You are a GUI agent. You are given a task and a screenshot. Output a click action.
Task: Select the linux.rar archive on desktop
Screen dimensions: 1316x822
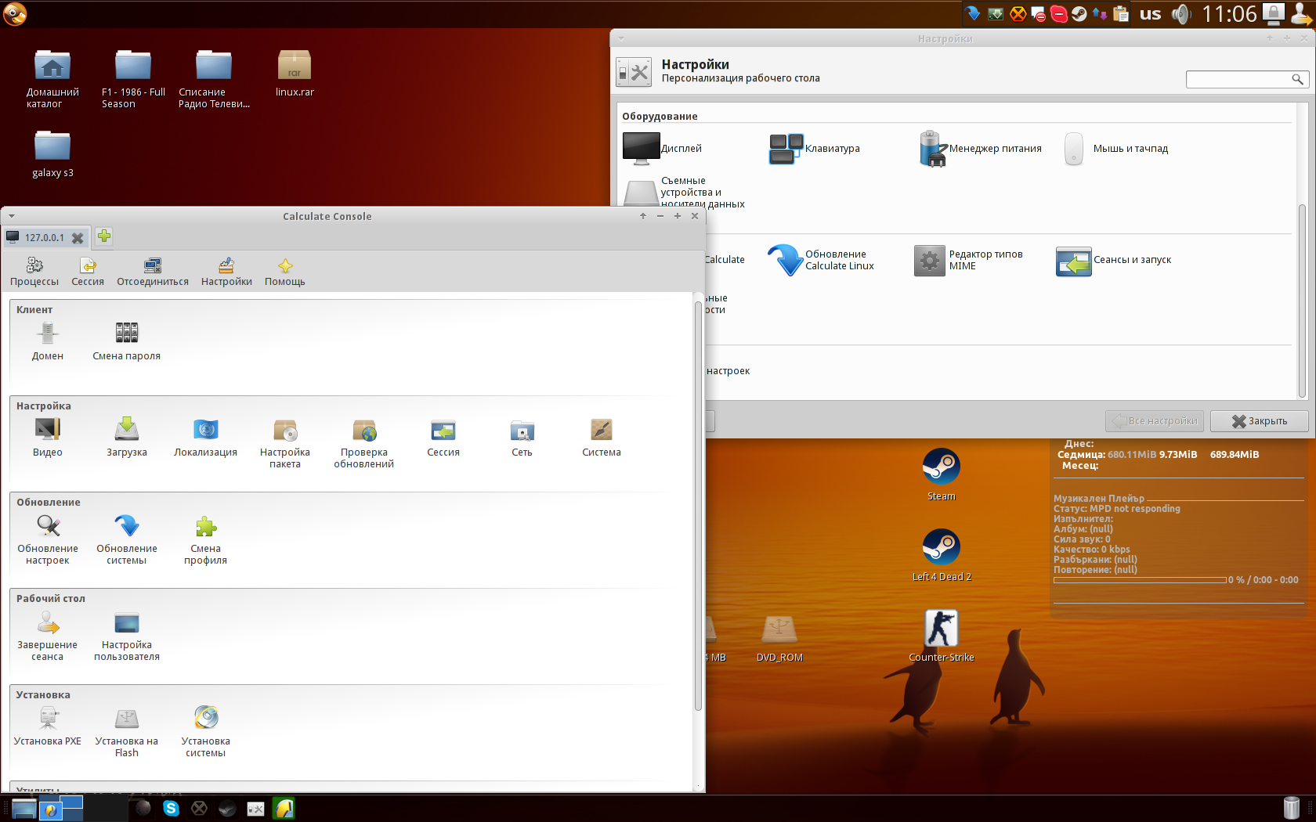pos(295,74)
